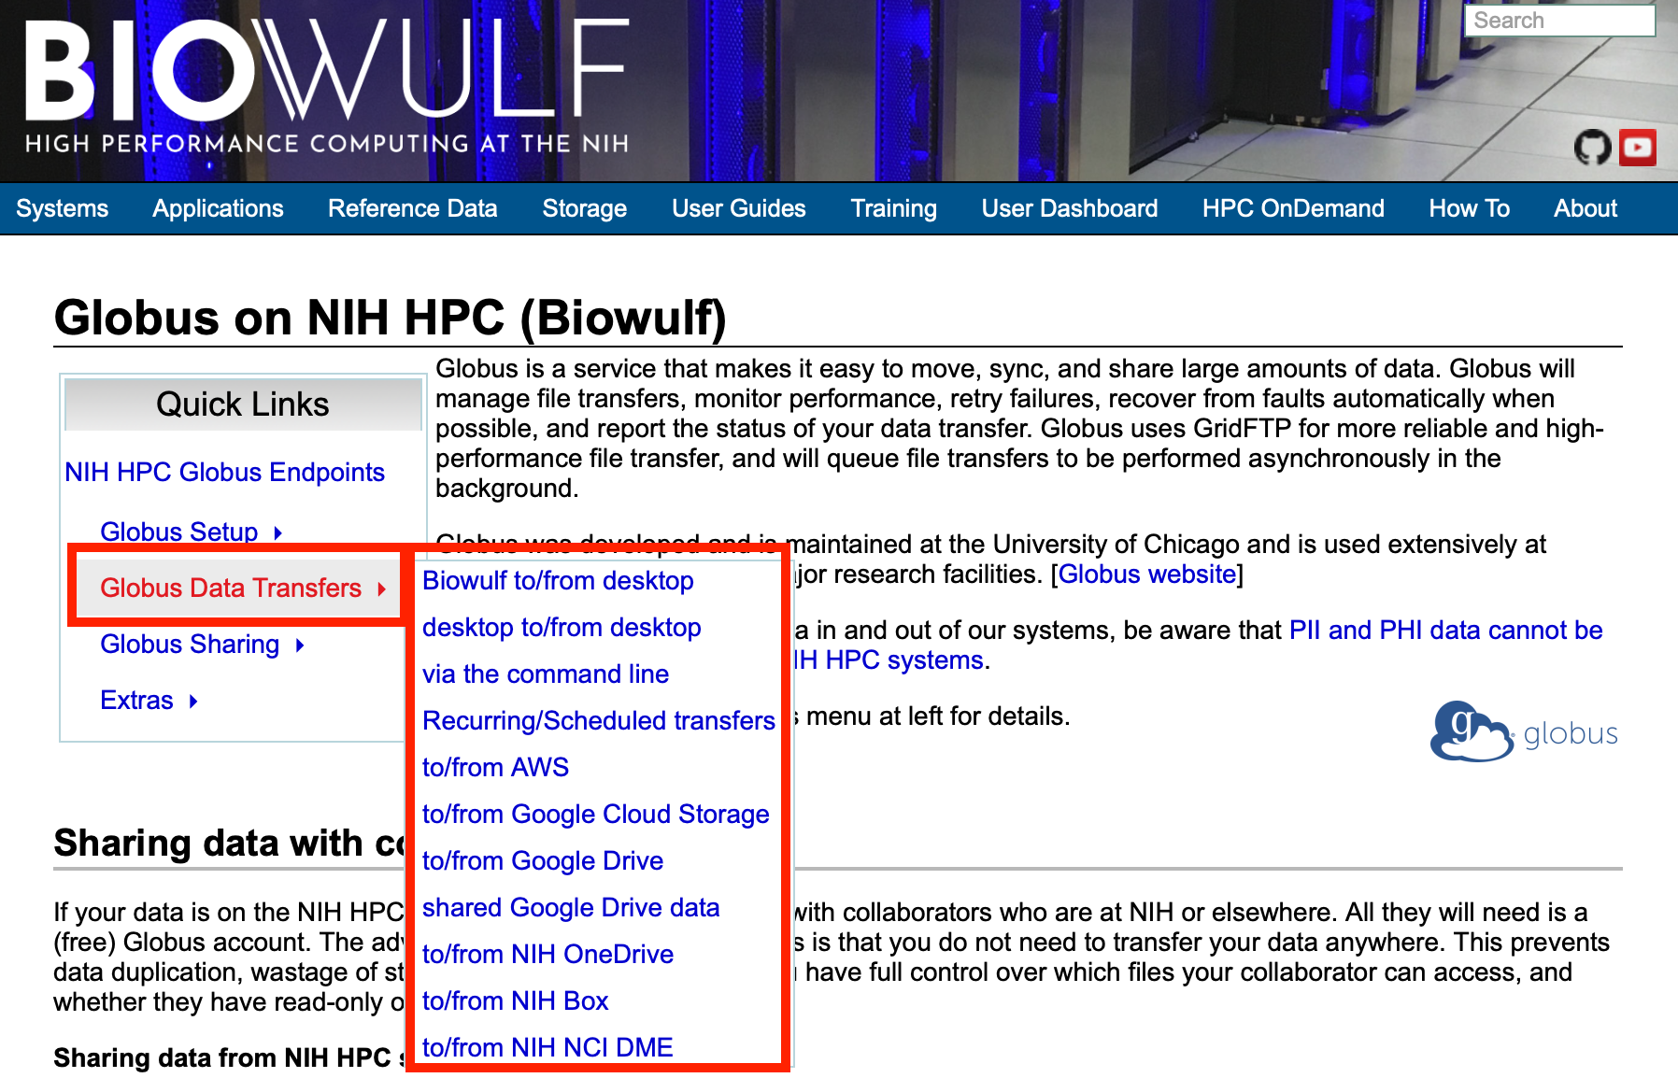Open Recurring/Scheduled transfers page
1678x1078 pixels.
pos(598,720)
